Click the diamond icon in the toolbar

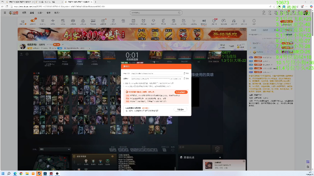[153, 22]
